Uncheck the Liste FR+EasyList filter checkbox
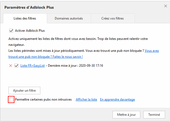 (16, 66)
